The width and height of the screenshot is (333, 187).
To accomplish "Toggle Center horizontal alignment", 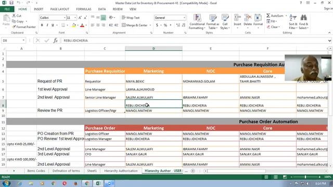I will tap(98, 25).
